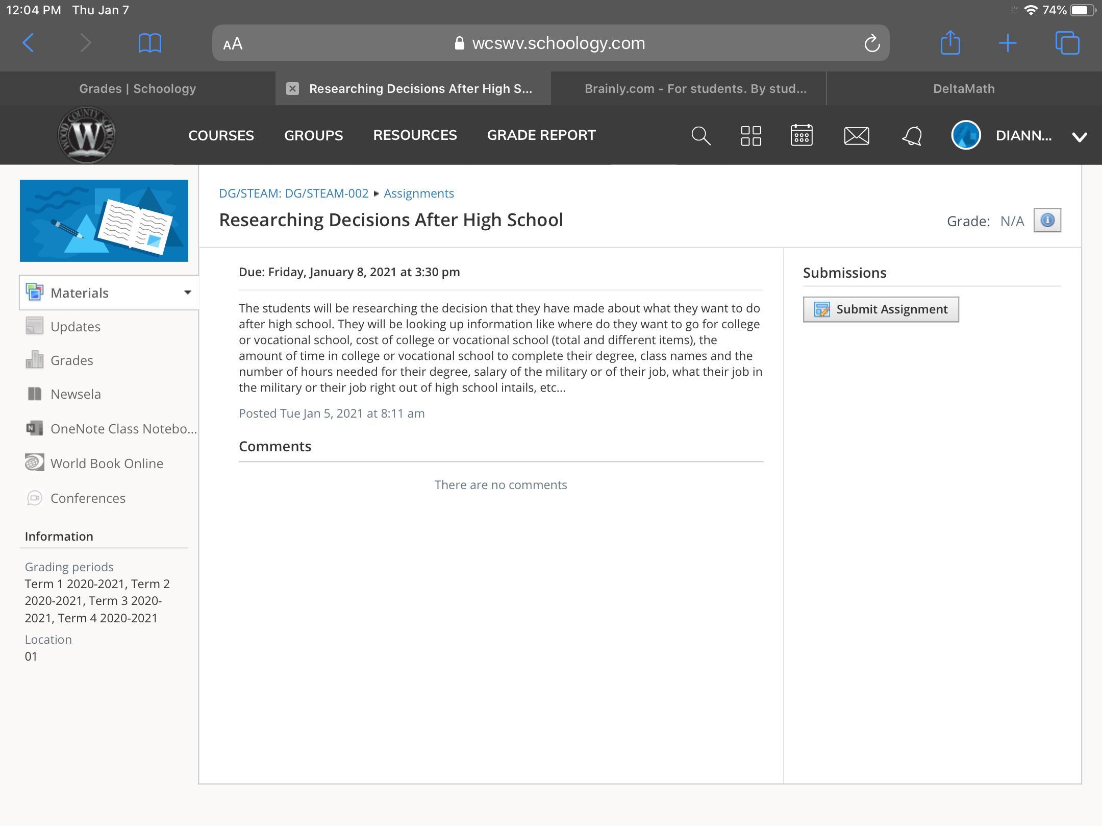Viewport: 1102px width, 826px height.
Task: Open the messages envelope icon
Action: pos(856,136)
